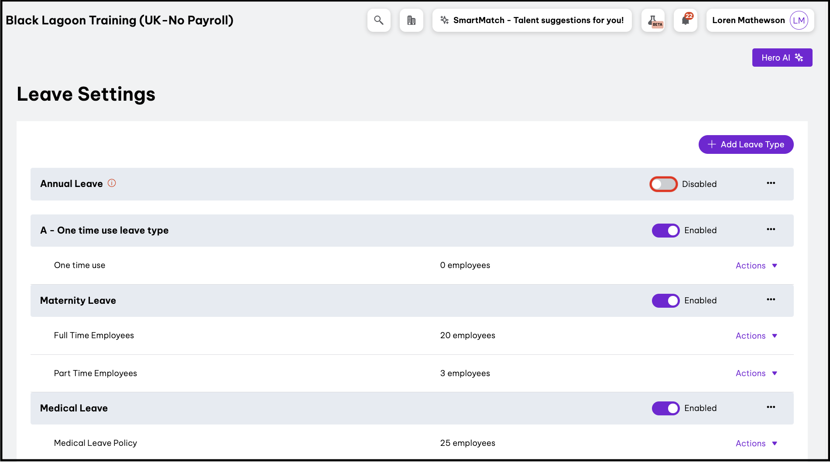Open three-dot menu for Medical Leave
This screenshot has height=462, width=830.
pyautogui.click(x=771, y=407)
